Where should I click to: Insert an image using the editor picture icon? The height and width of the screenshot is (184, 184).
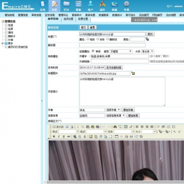tap(91, 137)
